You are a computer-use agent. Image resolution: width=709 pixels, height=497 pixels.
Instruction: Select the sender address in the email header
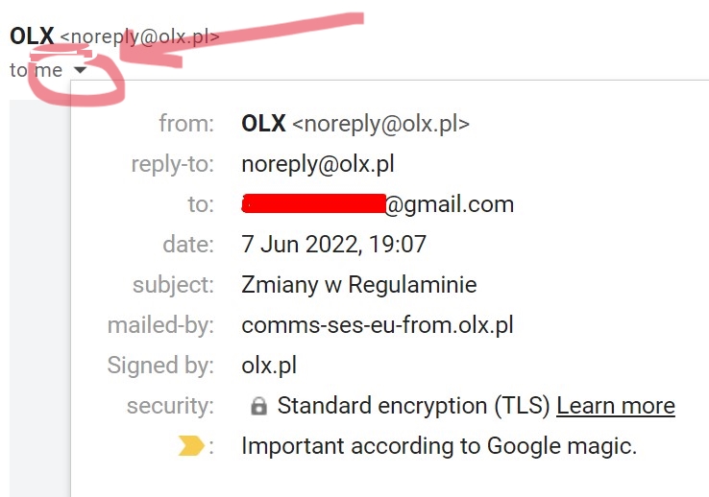pyautogui.click(x=140, y=37)
